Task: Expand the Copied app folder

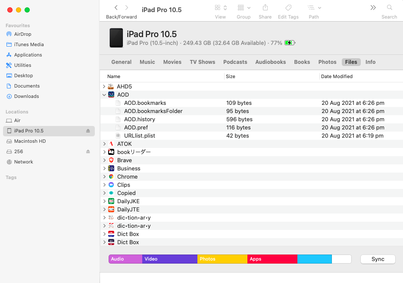Action: click(x=104, y=193)
